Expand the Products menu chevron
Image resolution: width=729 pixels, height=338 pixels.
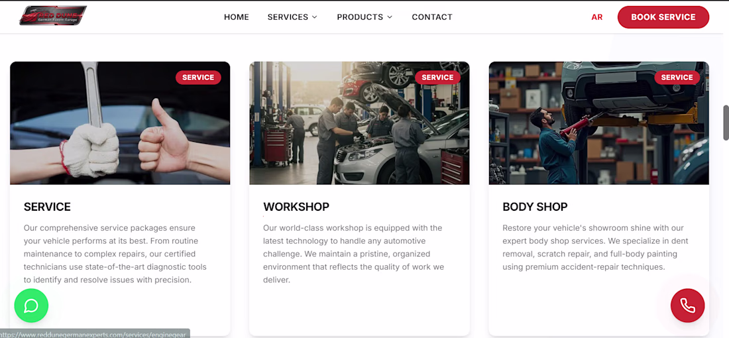coord(390,17)
